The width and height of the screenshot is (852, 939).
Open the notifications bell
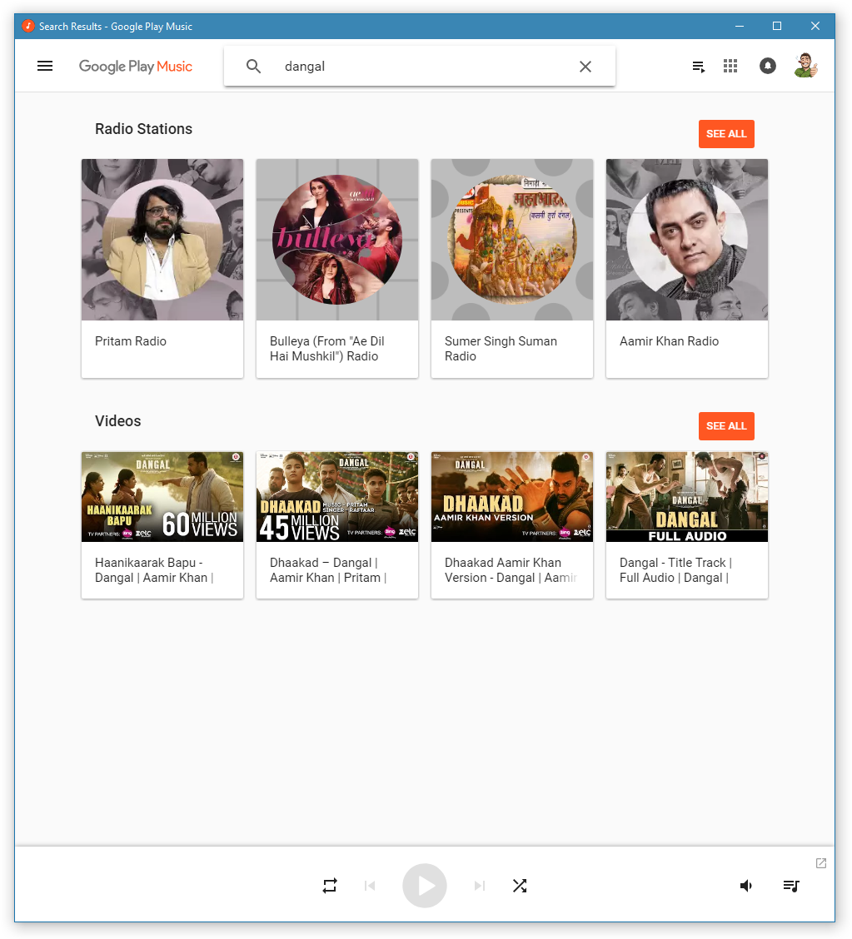click(x=768, y=67)
